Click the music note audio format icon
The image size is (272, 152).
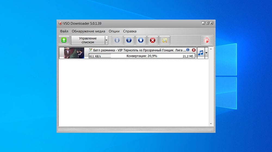point(201,53)
